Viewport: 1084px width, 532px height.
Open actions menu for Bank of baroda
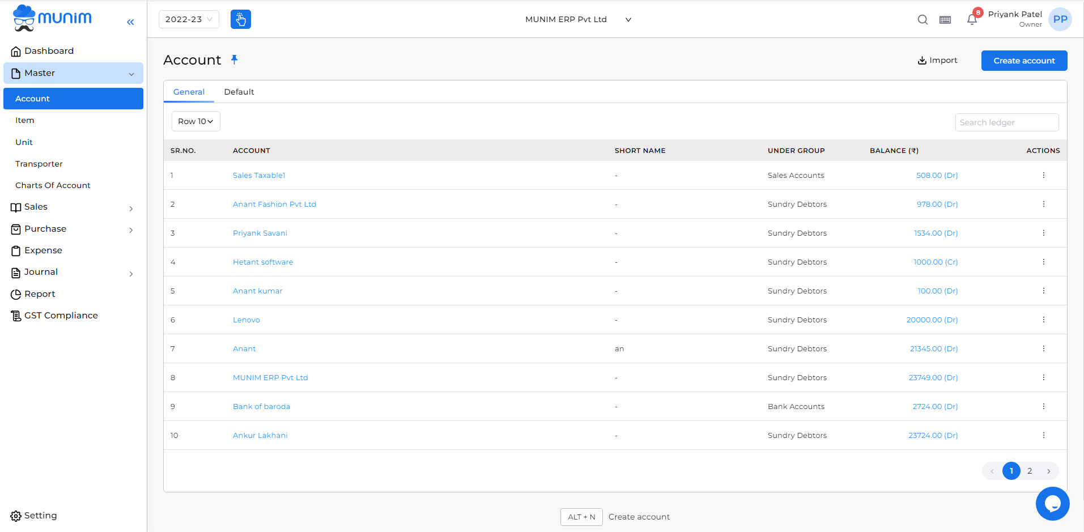pyautogui.click(x=1043, y=406)
